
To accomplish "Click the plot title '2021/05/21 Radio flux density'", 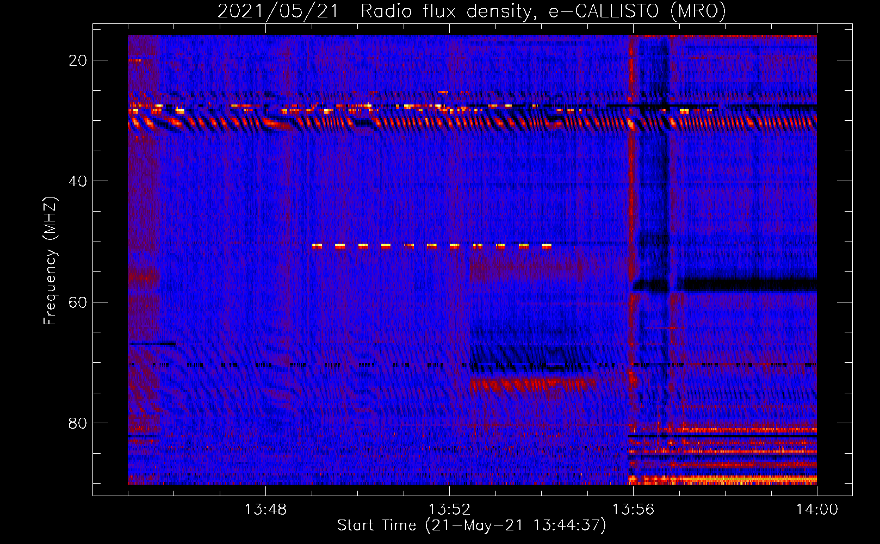I will [472, 11].
